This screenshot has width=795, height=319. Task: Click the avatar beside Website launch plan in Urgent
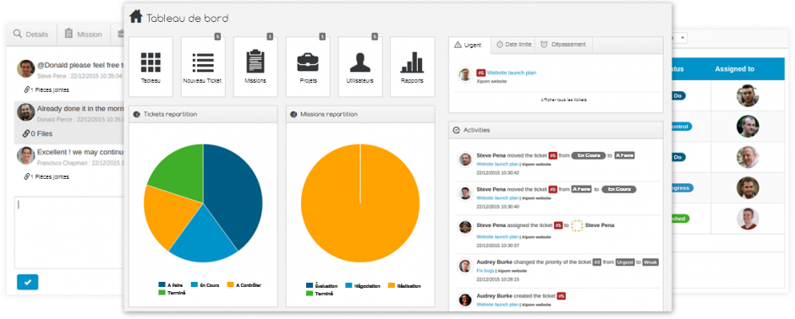click(465, 75)
